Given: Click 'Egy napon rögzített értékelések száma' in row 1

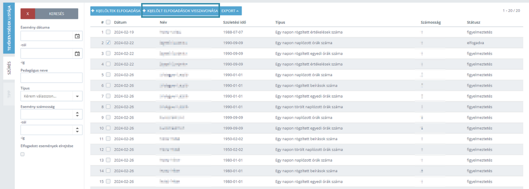Looking at the screenshot, I should click(309, 32).
